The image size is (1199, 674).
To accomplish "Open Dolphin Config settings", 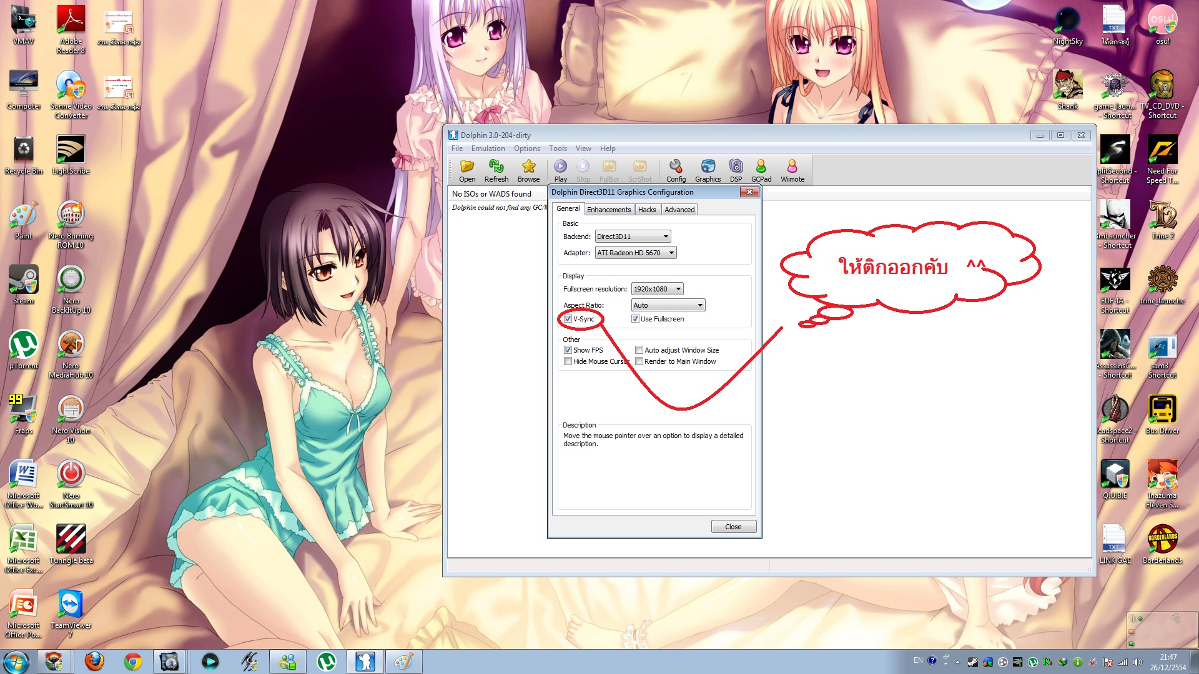I will tap(676, 170).
